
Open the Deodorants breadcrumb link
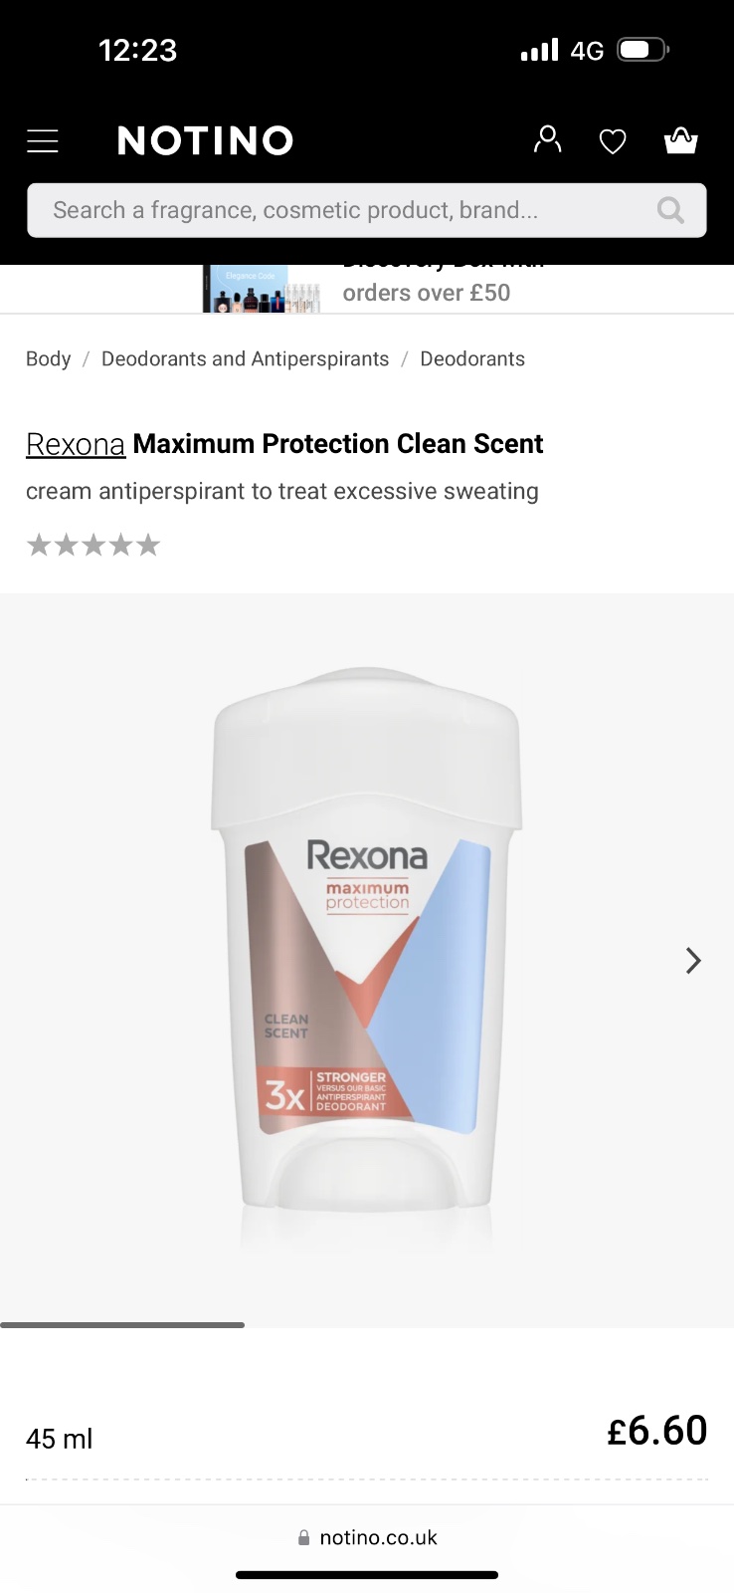[x=472, y=358]
